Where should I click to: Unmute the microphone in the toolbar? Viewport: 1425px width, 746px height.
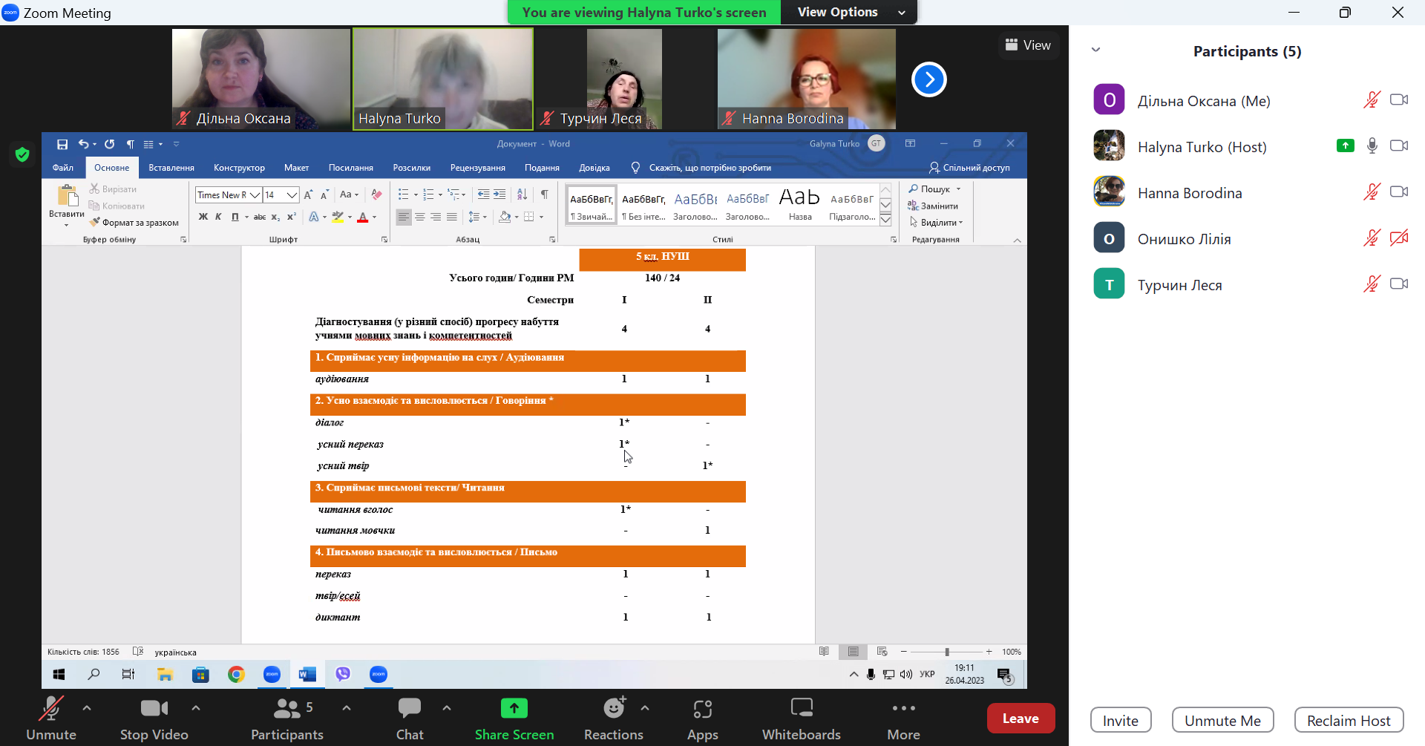click(x=51, y=718)
